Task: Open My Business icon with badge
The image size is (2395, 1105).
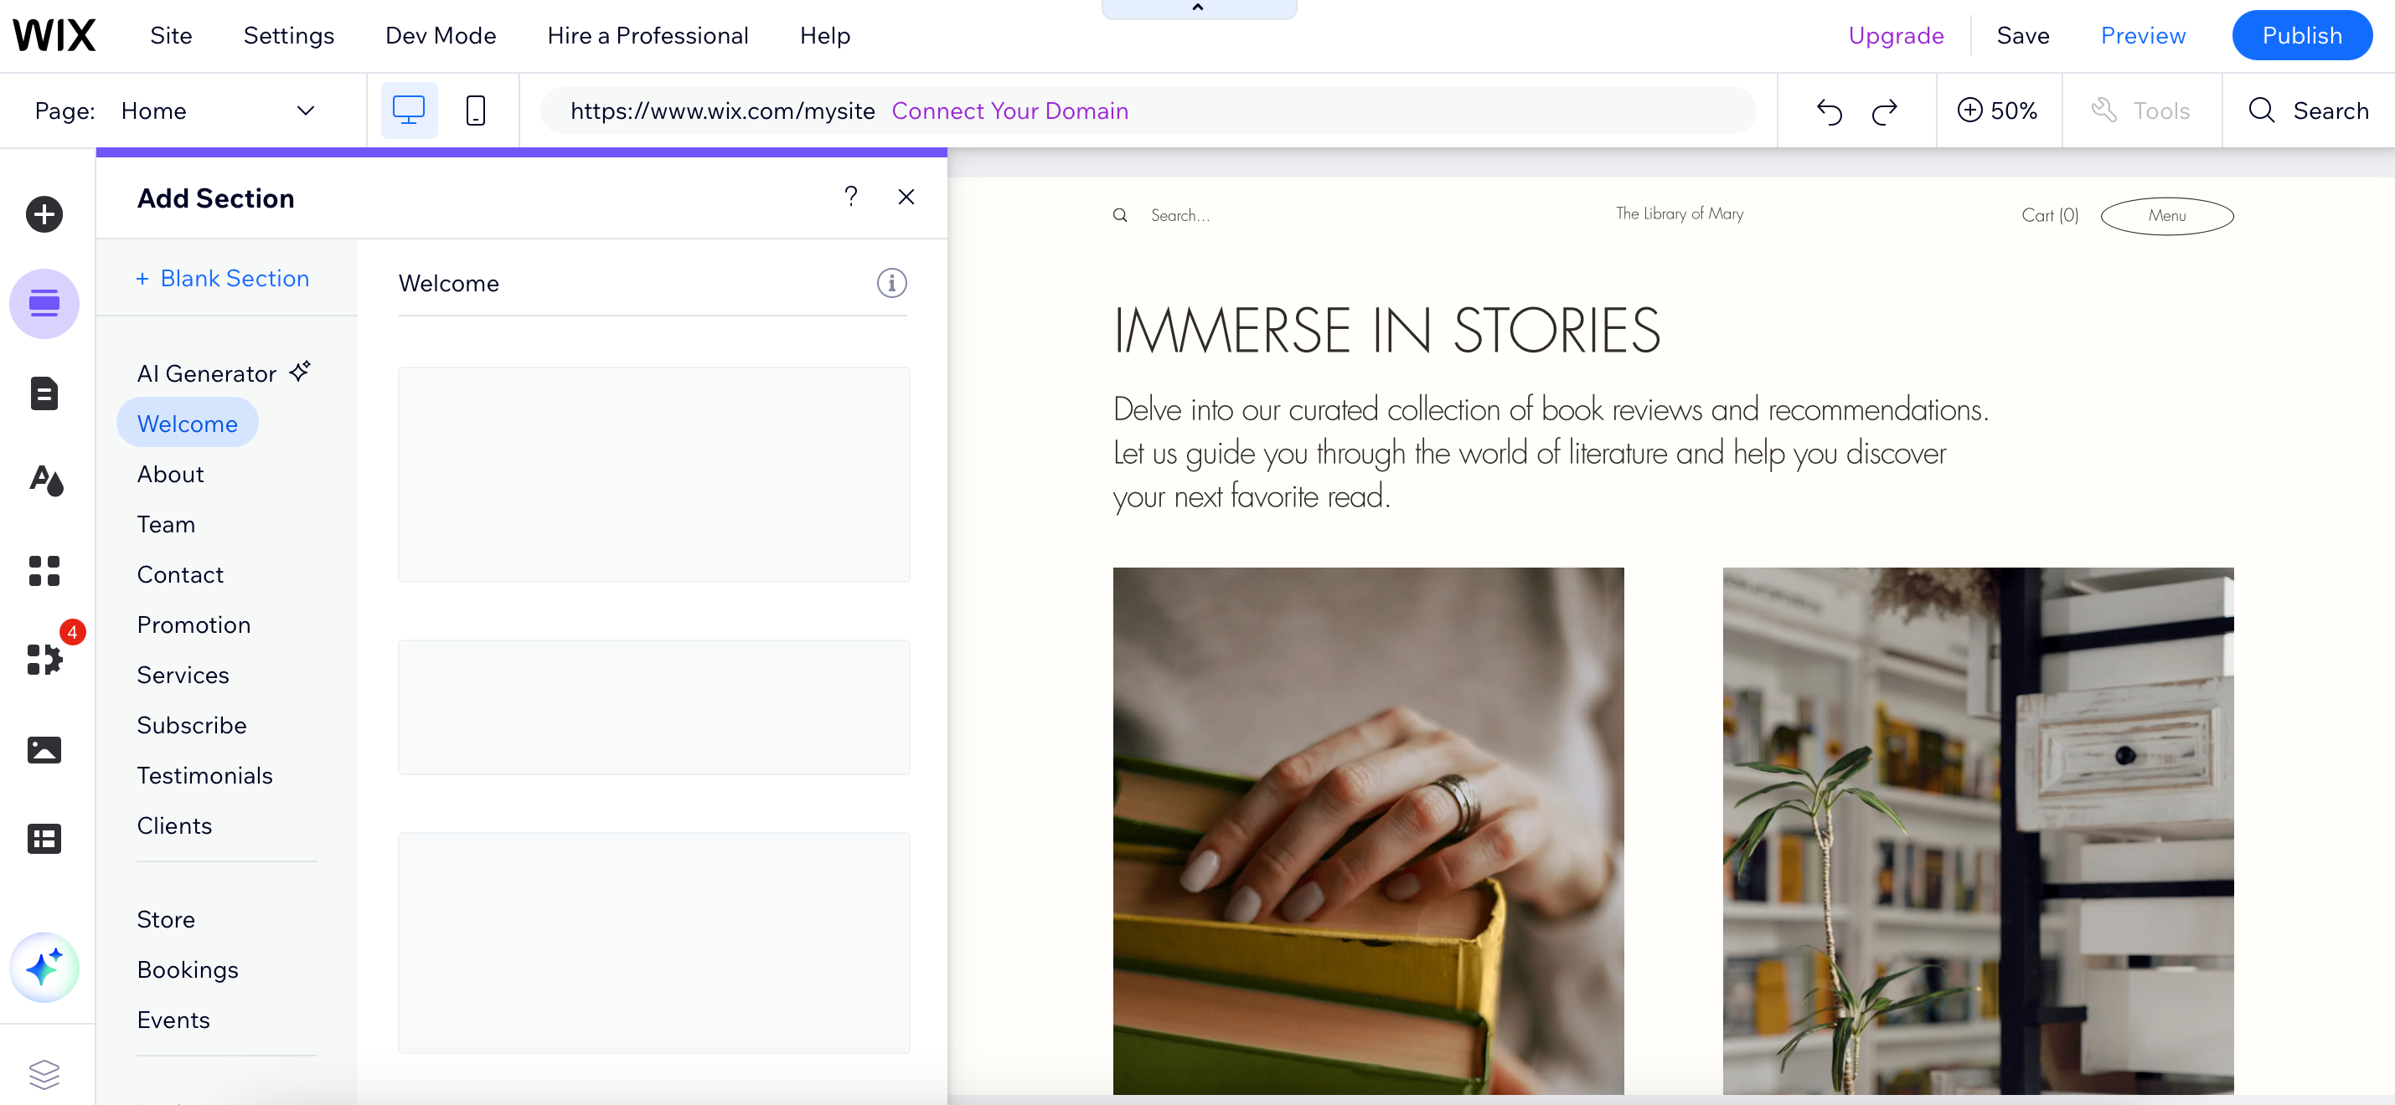Action: [x=45, y=658]
